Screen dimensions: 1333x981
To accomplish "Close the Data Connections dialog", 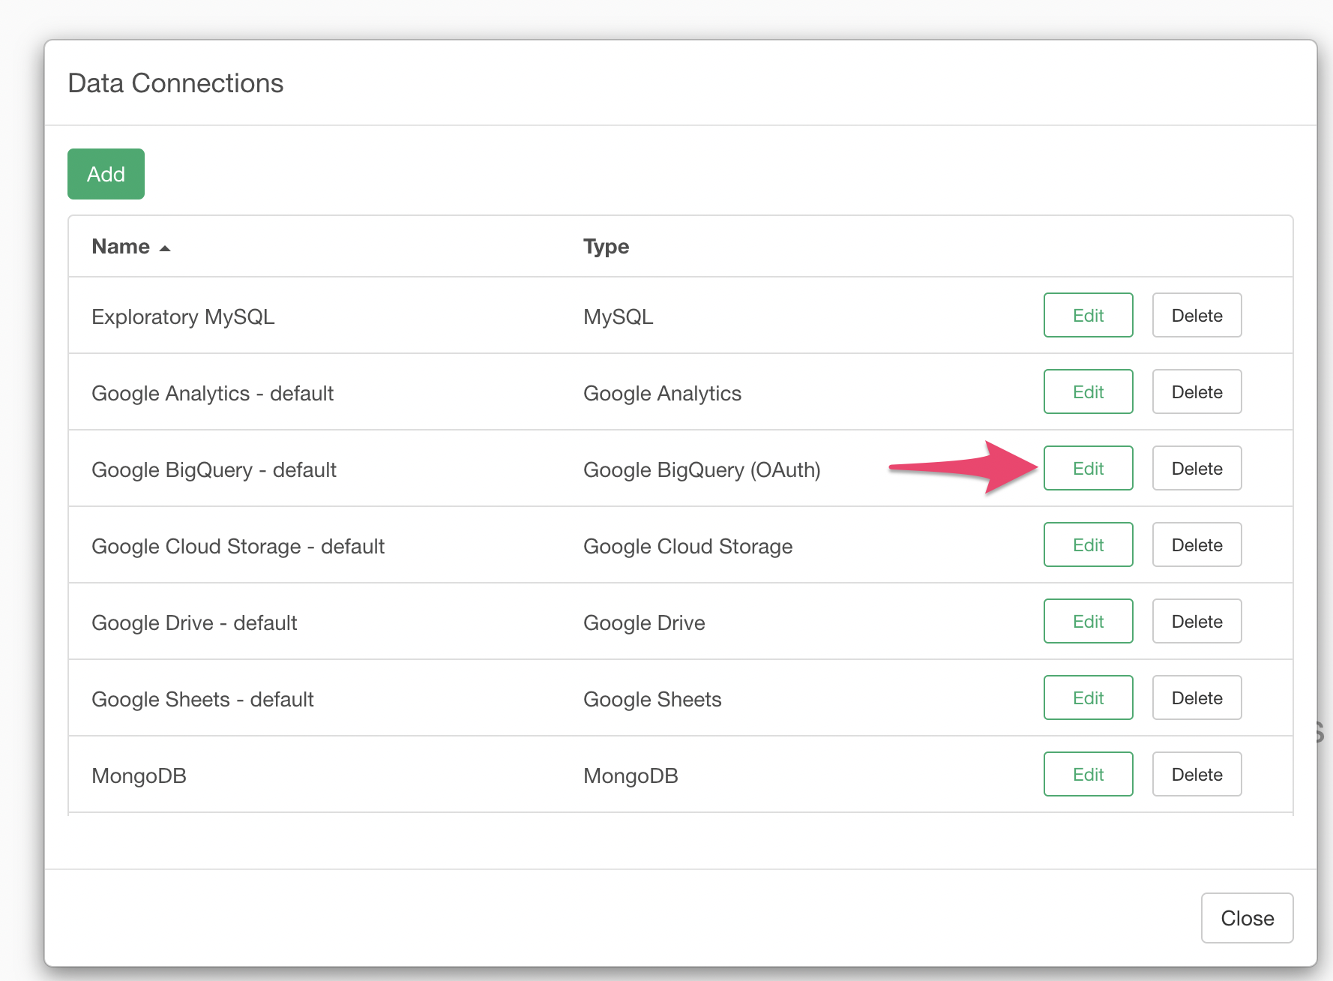I will (x=1247, y=918).
